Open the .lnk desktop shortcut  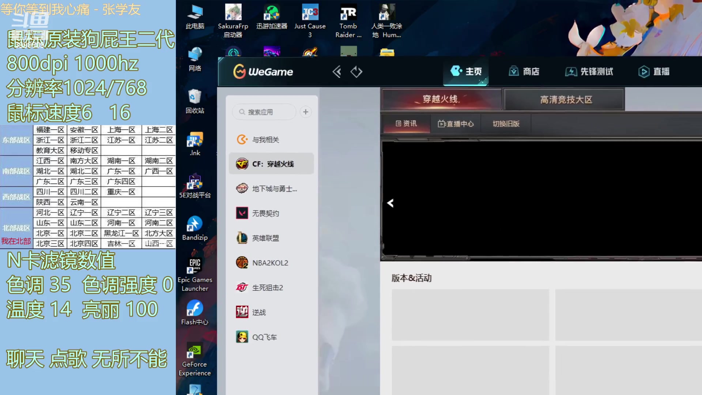pyautogui.click(x=195, y=144)
